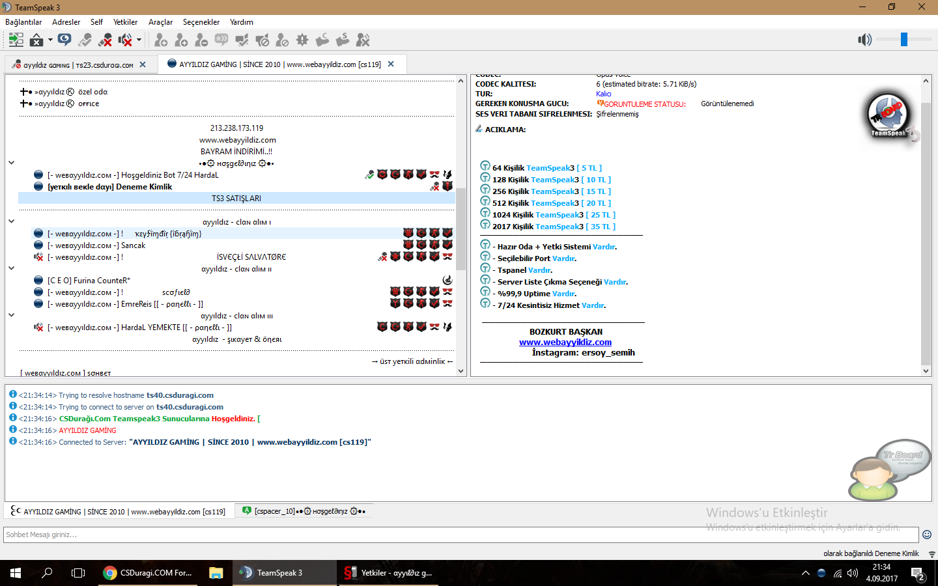
Task: Open the Self menu
Action: tap(96, 22)
